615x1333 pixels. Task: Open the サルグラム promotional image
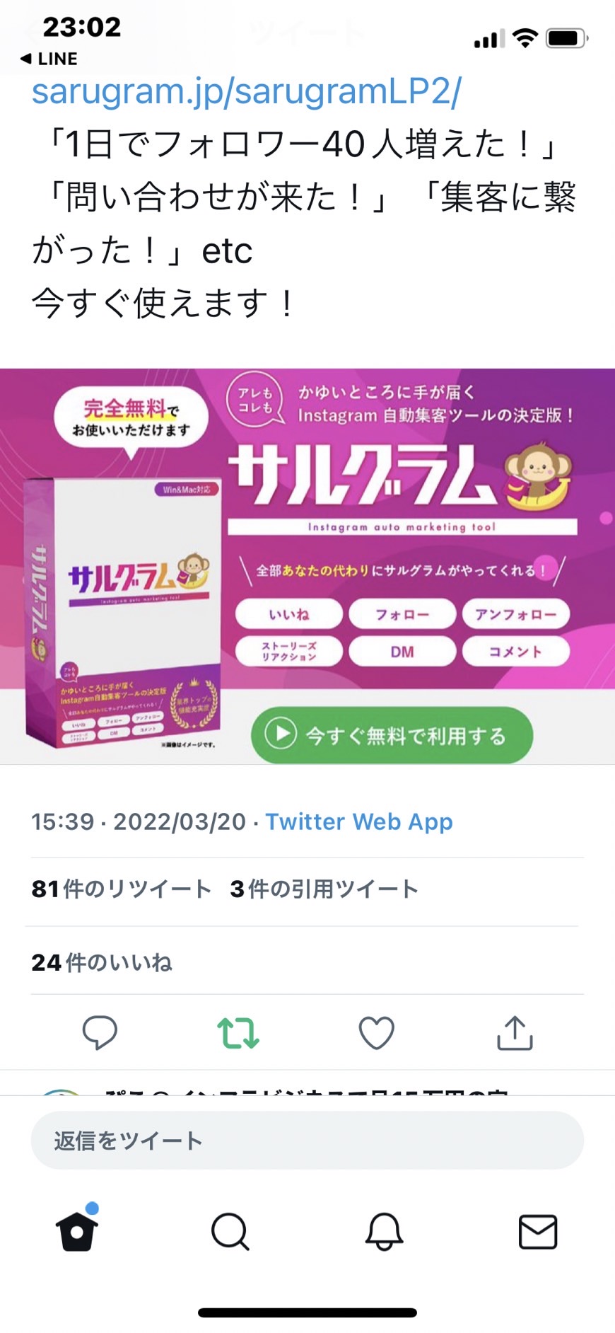point(307,566)
